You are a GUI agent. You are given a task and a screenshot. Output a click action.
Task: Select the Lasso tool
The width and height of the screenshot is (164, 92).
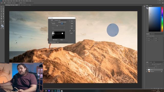[x=1, y=8]
